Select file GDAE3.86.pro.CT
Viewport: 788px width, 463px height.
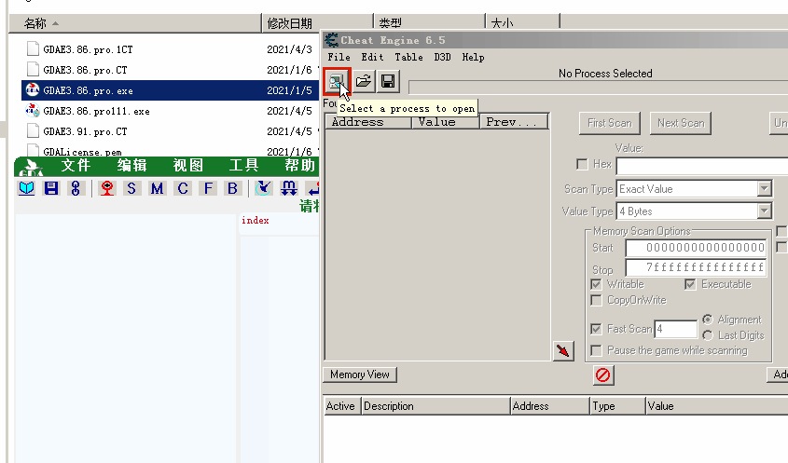[85, 70]
